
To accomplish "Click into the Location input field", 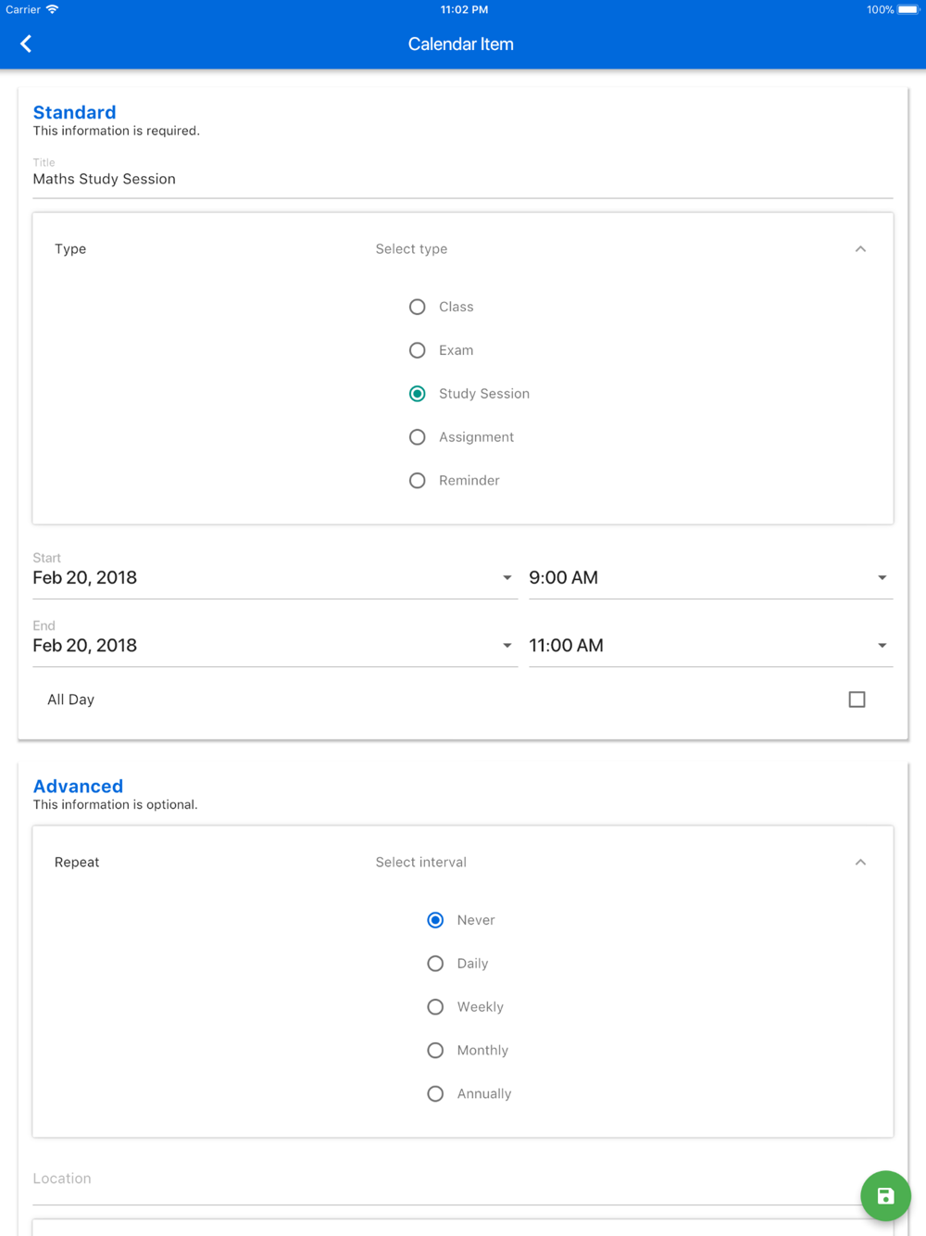I will pyautogui.click(x=446, y=1179).
